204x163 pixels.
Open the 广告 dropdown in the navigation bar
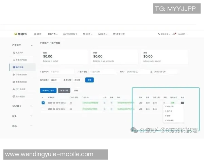pyautogui.click(x=53, y=34)
